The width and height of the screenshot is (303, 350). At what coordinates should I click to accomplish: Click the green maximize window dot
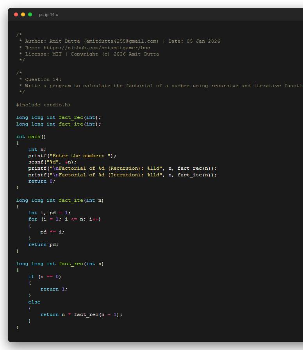click(x=30, y=14)
